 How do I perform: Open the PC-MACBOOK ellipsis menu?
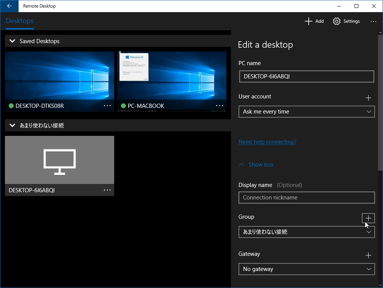tap(220, 106)
